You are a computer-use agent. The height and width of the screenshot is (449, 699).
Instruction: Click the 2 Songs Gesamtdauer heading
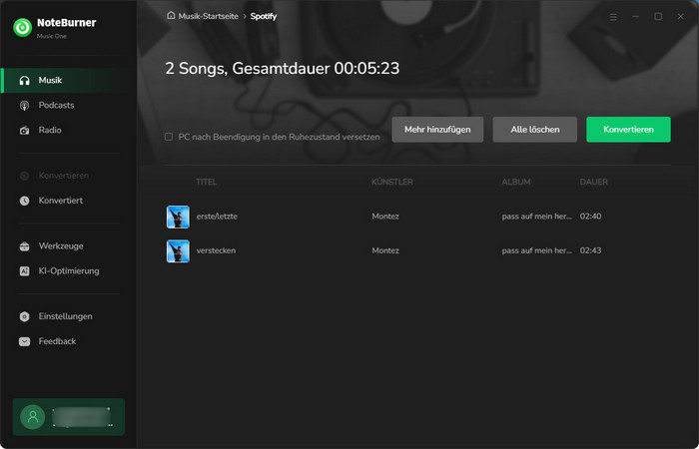tap(283, 69)
